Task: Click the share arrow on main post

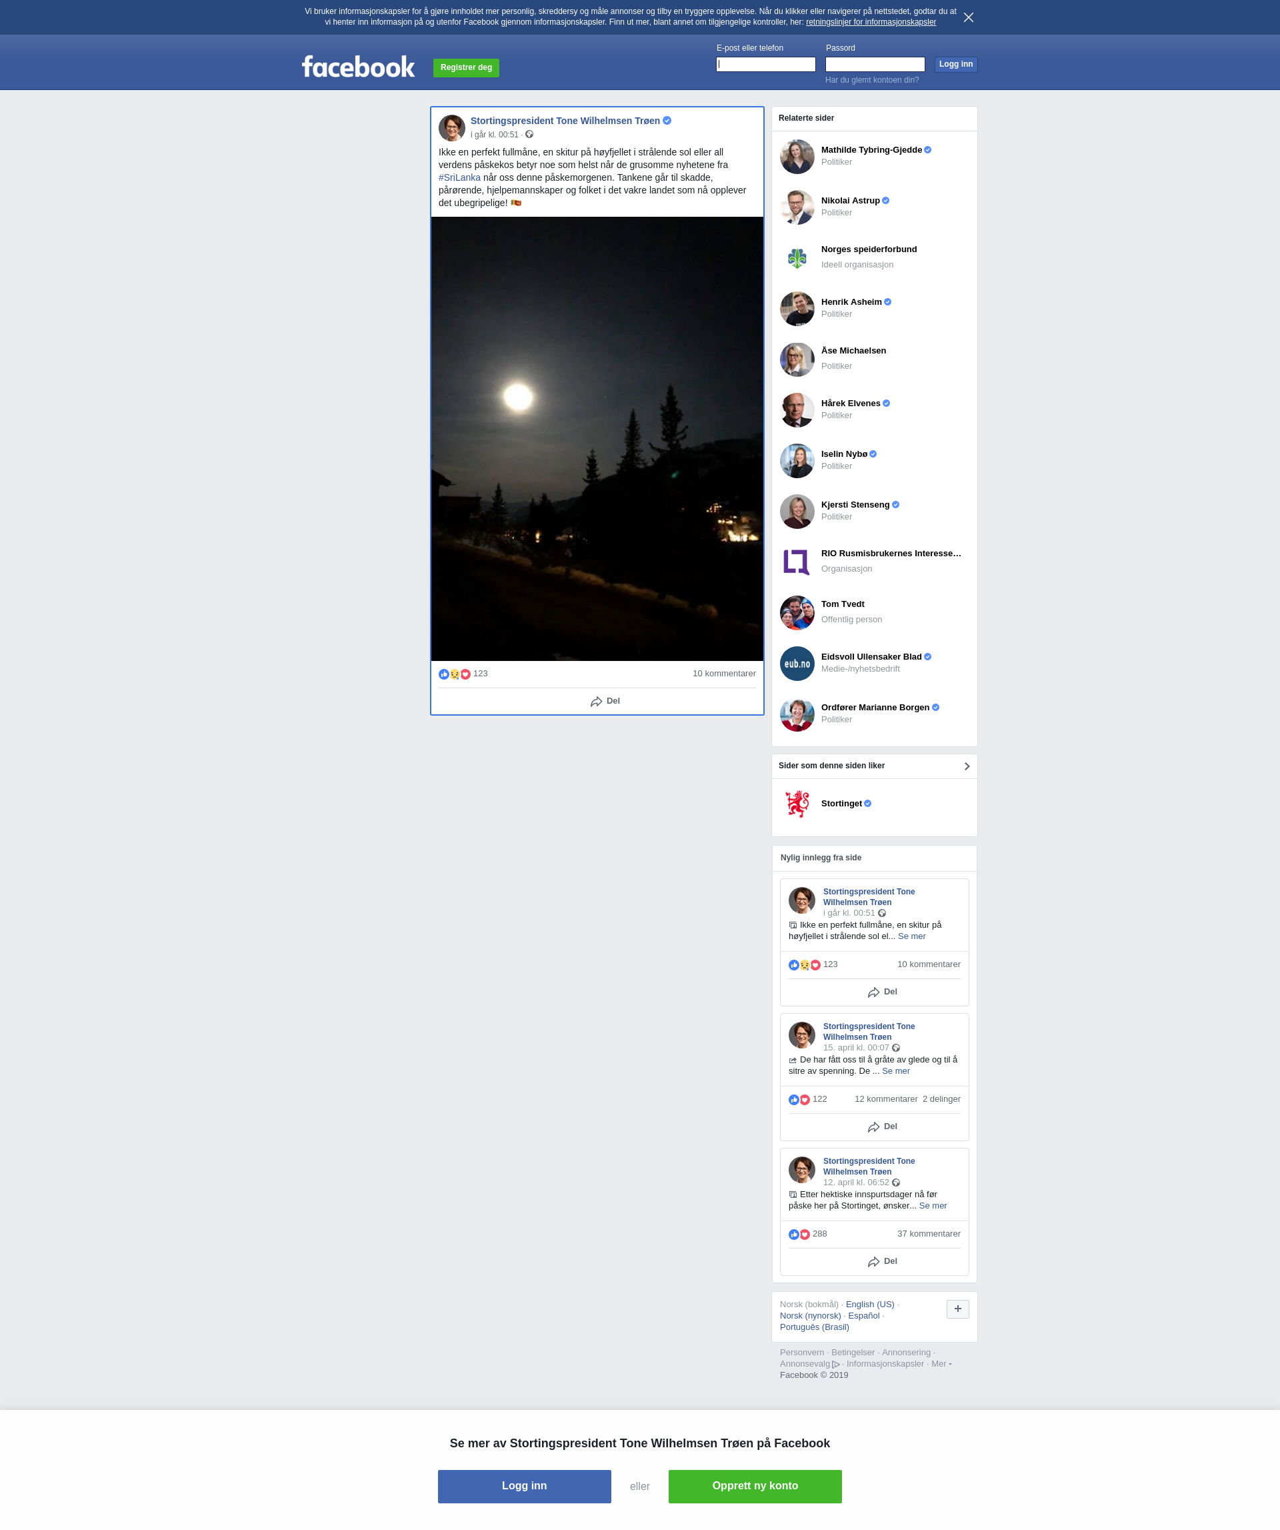Action: (596, 701)
